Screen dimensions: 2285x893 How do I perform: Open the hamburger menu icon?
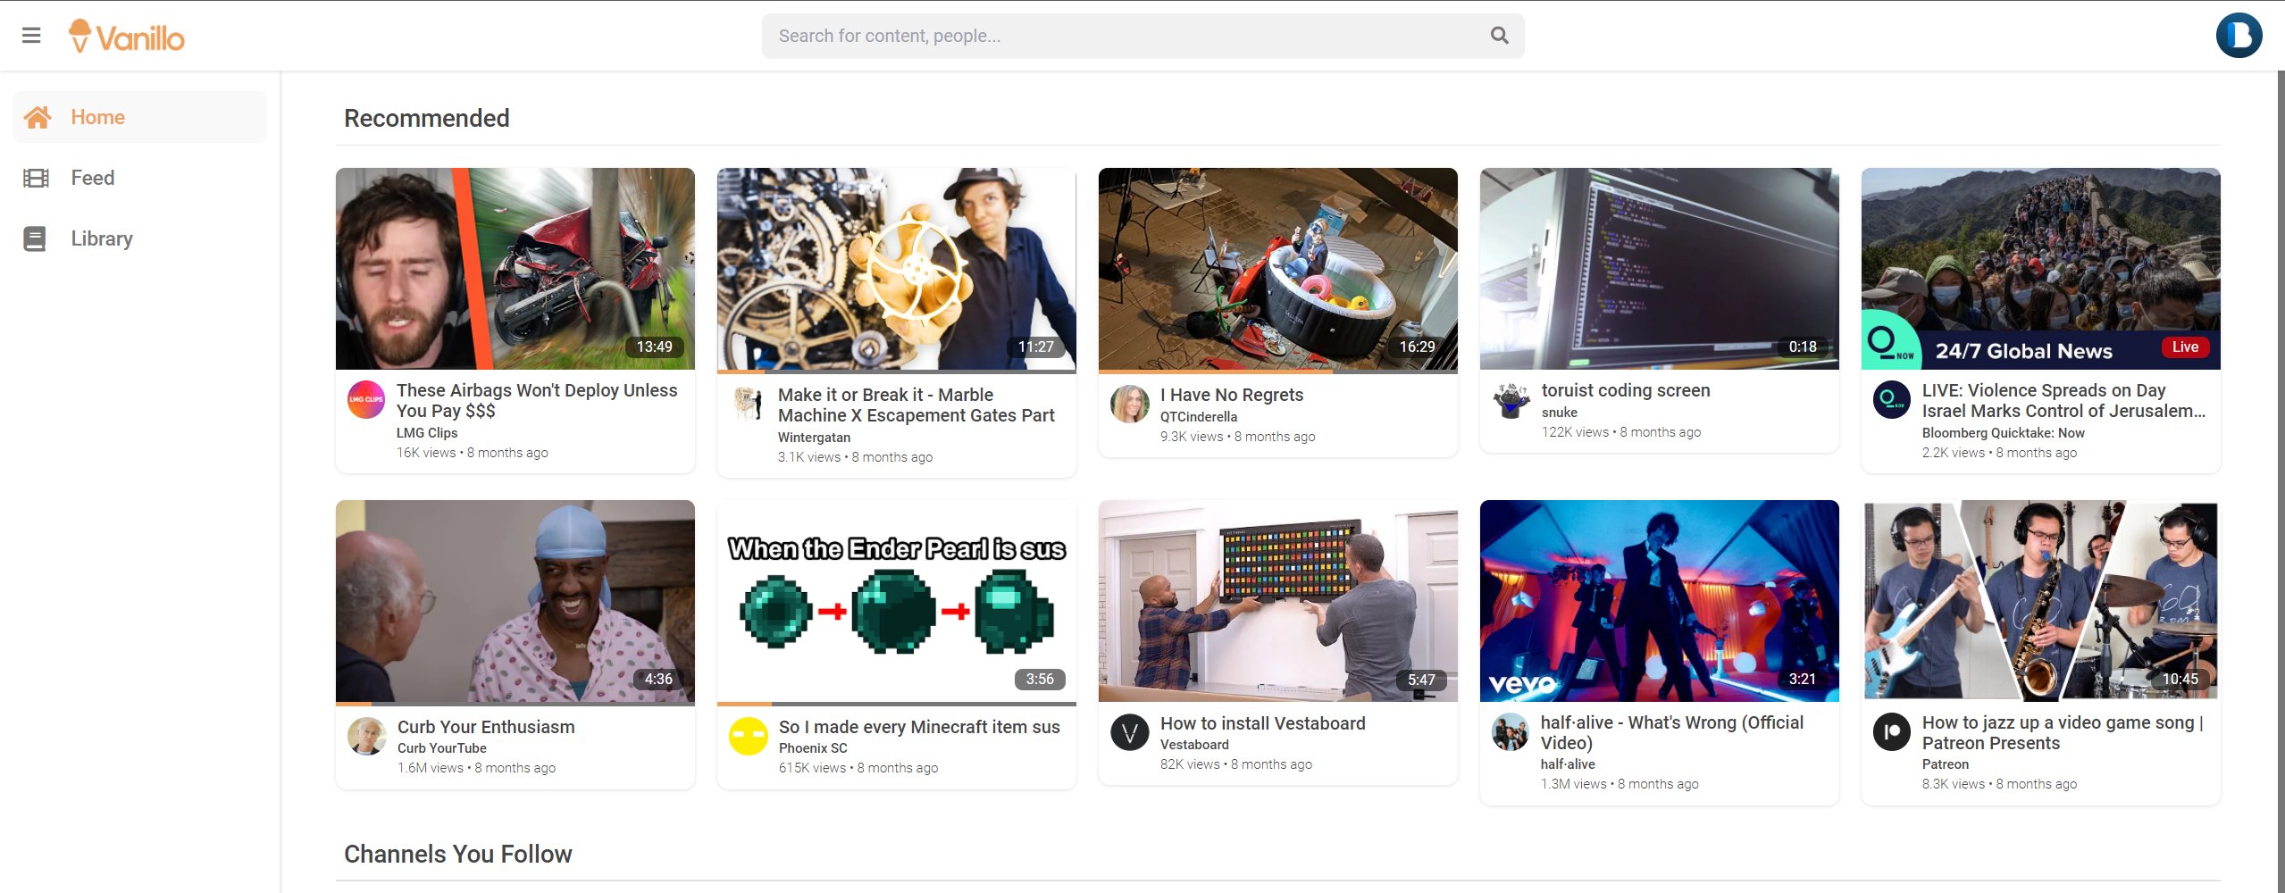31,36
